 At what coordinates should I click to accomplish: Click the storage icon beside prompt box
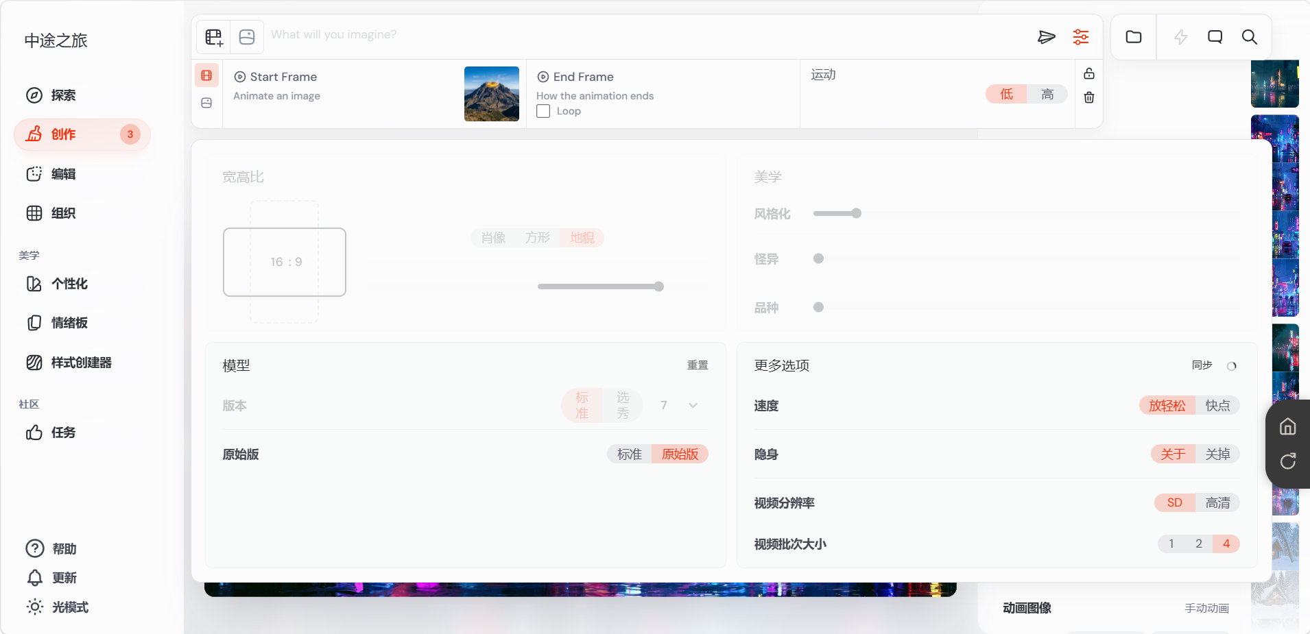pyautogui.click(x=247, y=37)
